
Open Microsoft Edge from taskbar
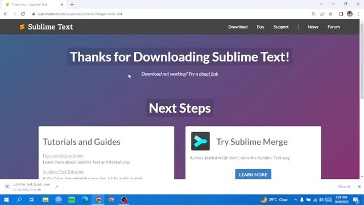point(85,200)
